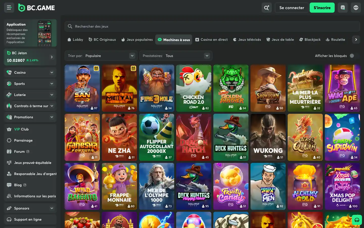Click the BC Jeton coin icon
Screen dimensions: 364x228
[x=9, y=53]
